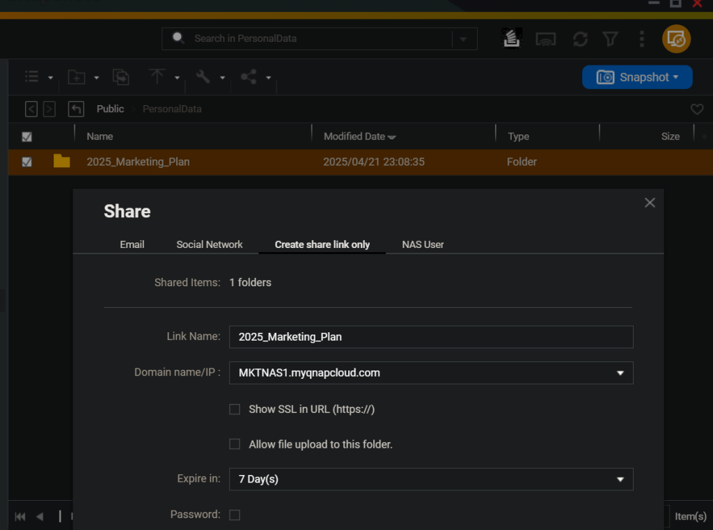713x530 pixels.
Task: Navigate back to the Public folder breadcrumb
Action: pos(110,109)
